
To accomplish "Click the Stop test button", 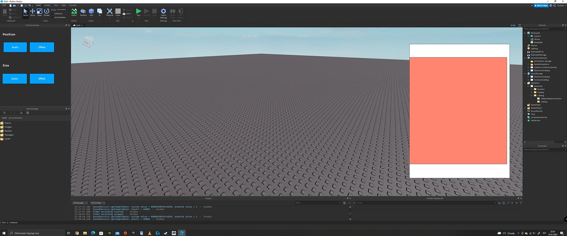I will pos(154,12).
